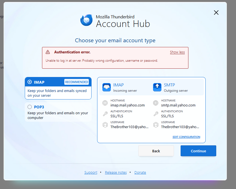This screenshot has width=236, height=189.
Task: Click the warning triangle icon in error banner
Action: [x=48, y=52]
